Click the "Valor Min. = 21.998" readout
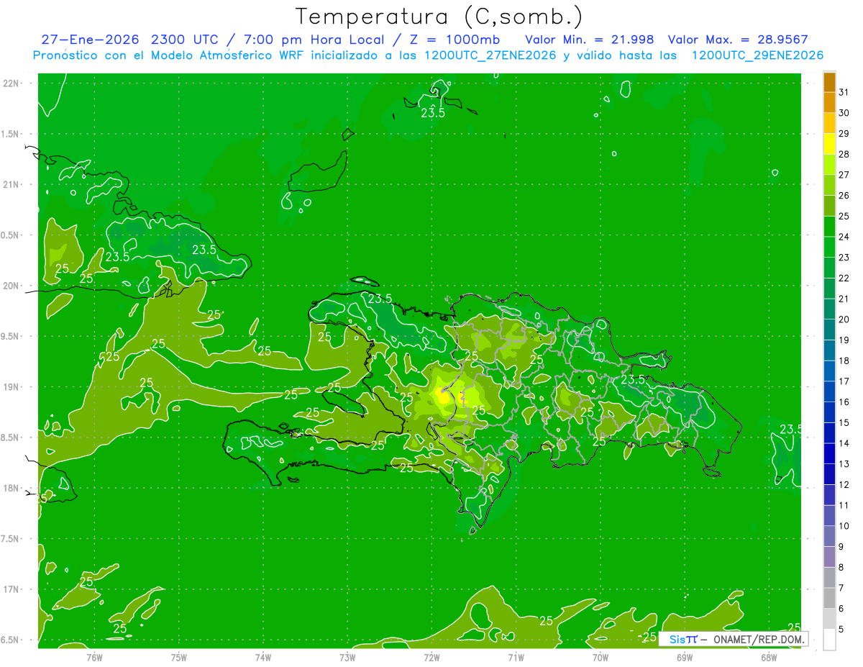Image resolution: width=863 pixels, height=667 pixels. click(590, 40)
